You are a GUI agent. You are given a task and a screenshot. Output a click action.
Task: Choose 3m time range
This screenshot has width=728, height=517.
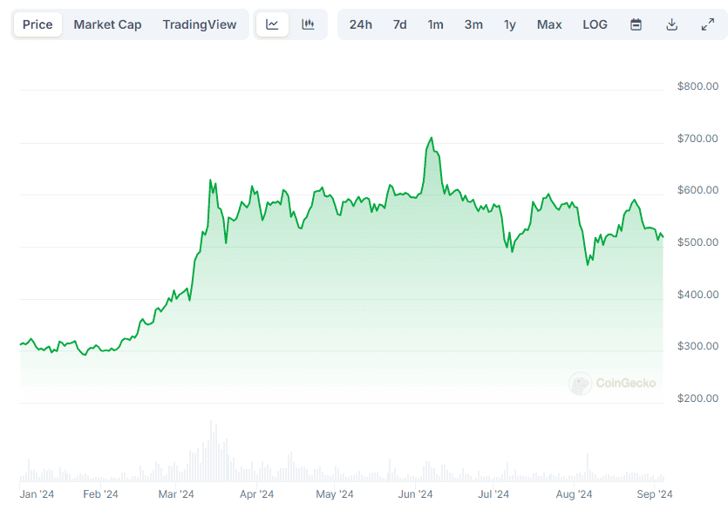click(473, 24)
